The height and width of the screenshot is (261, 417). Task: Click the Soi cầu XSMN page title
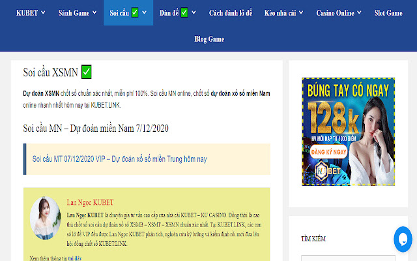point(51,72)
